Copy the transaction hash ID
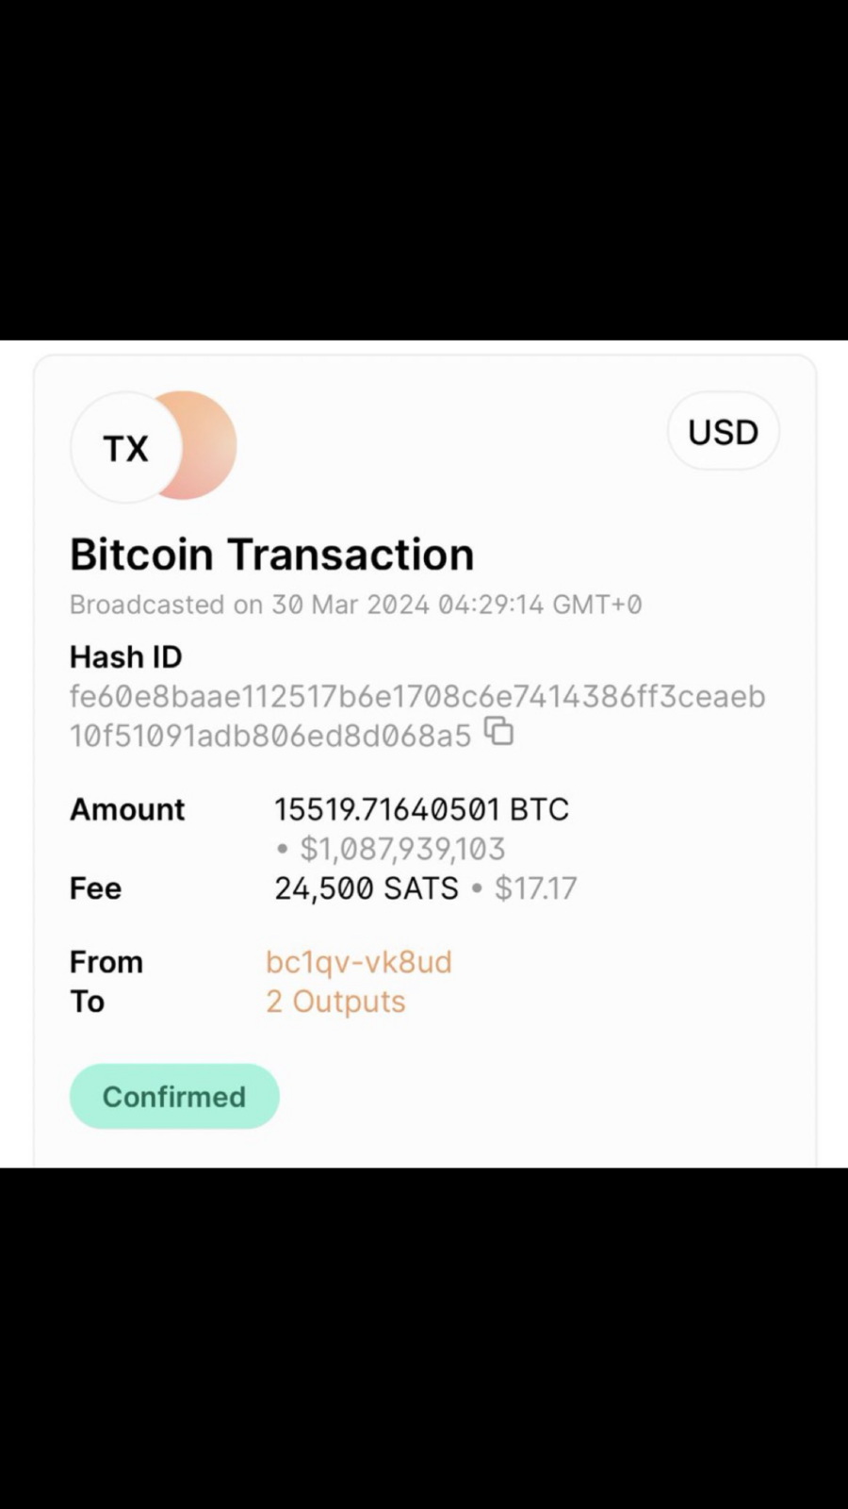This screenshot has height=1509, width=848. click(x=498, y=732)
